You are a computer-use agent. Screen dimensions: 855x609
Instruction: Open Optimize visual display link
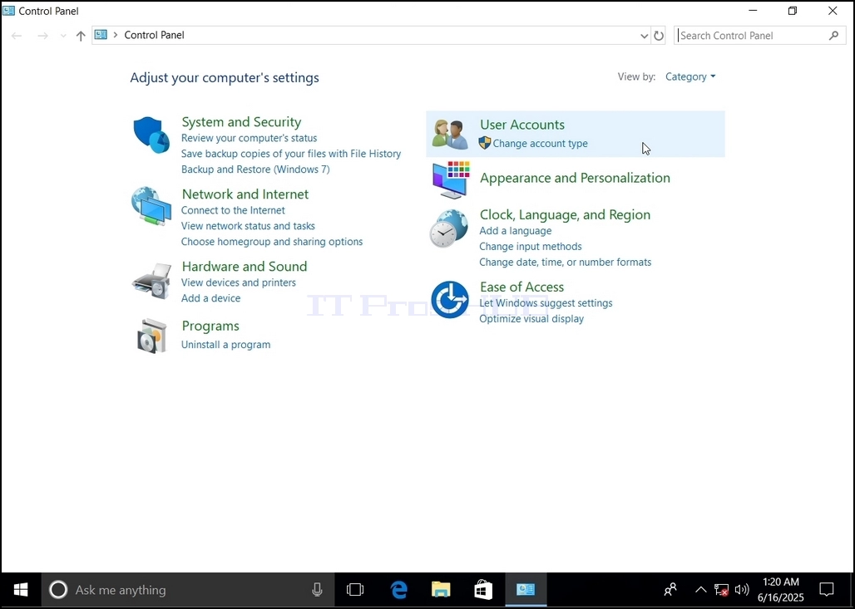pyautogui.click(x=531, y=319)
